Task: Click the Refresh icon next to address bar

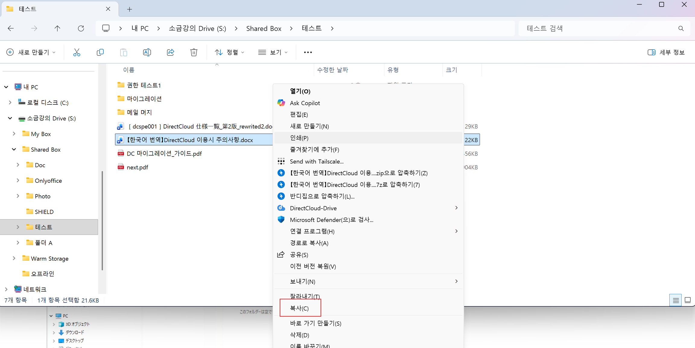Action: click(x=81, y=28)
